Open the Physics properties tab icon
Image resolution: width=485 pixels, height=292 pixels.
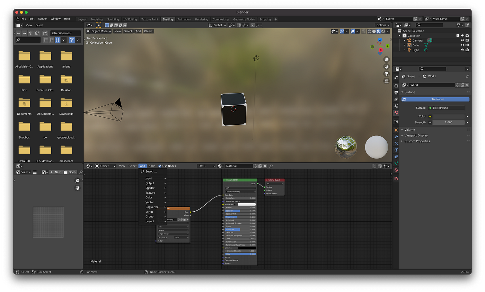(396, 150)
